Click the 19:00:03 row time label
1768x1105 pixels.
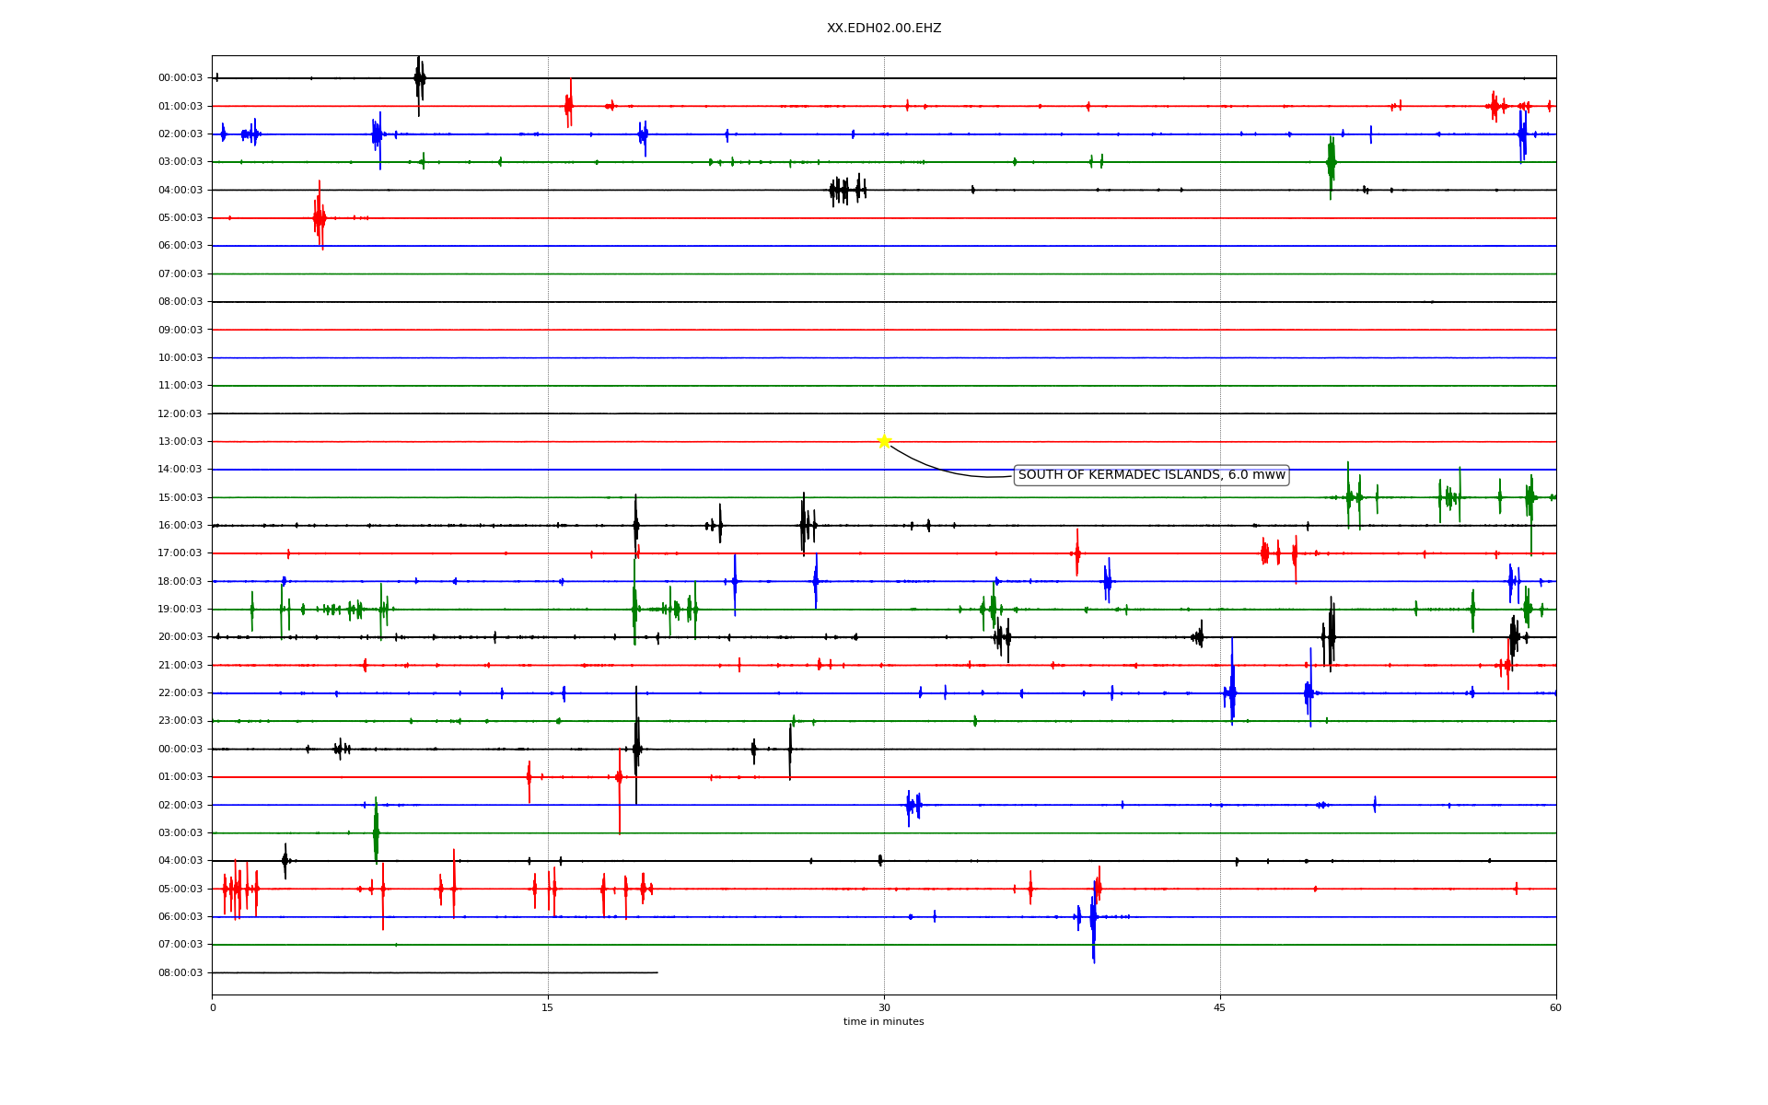(x=180, y=610)
